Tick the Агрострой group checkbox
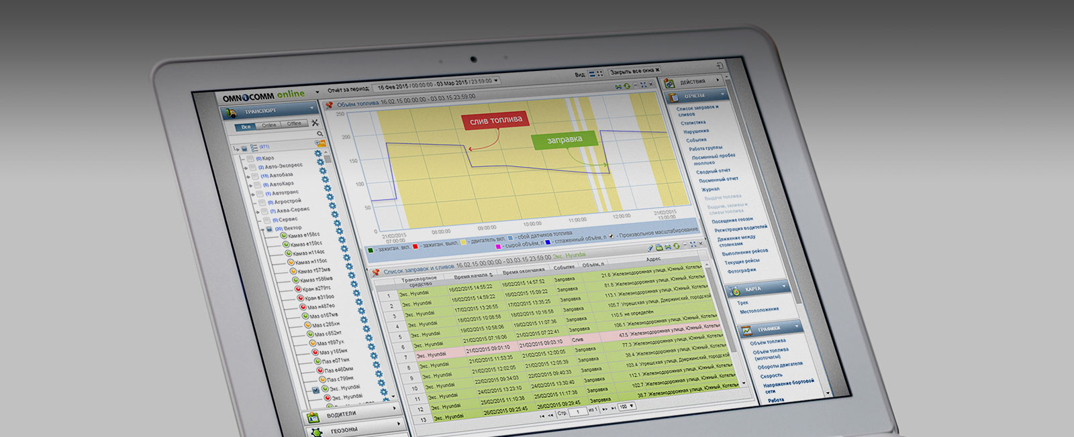The height and width of the screenshot is (437, 1074). tap(262, 203)
